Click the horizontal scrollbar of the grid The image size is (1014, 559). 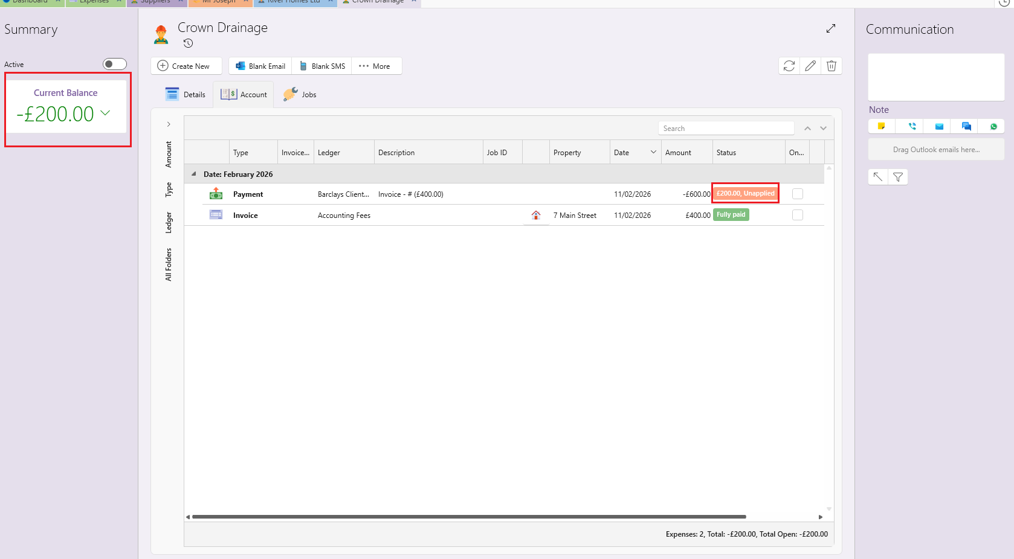(x=469, y=517)
